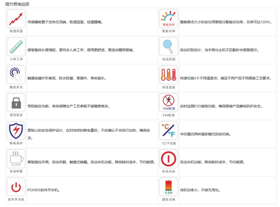The height and width of the screenshot is (207, 280).
Task: Click the 密码锁定 caption
Action: point(16,115)
